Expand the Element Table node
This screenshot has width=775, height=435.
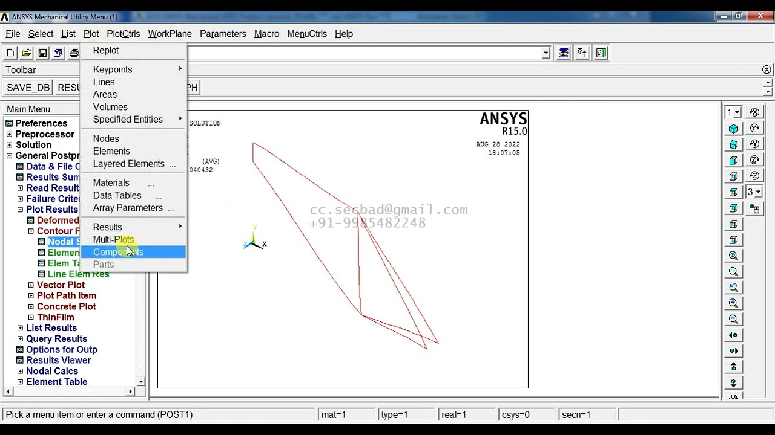[20, 382]
